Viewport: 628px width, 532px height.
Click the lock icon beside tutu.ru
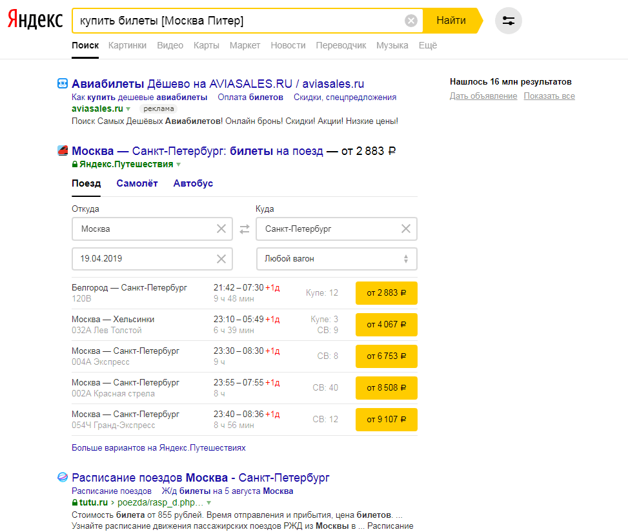click(74, 502)
